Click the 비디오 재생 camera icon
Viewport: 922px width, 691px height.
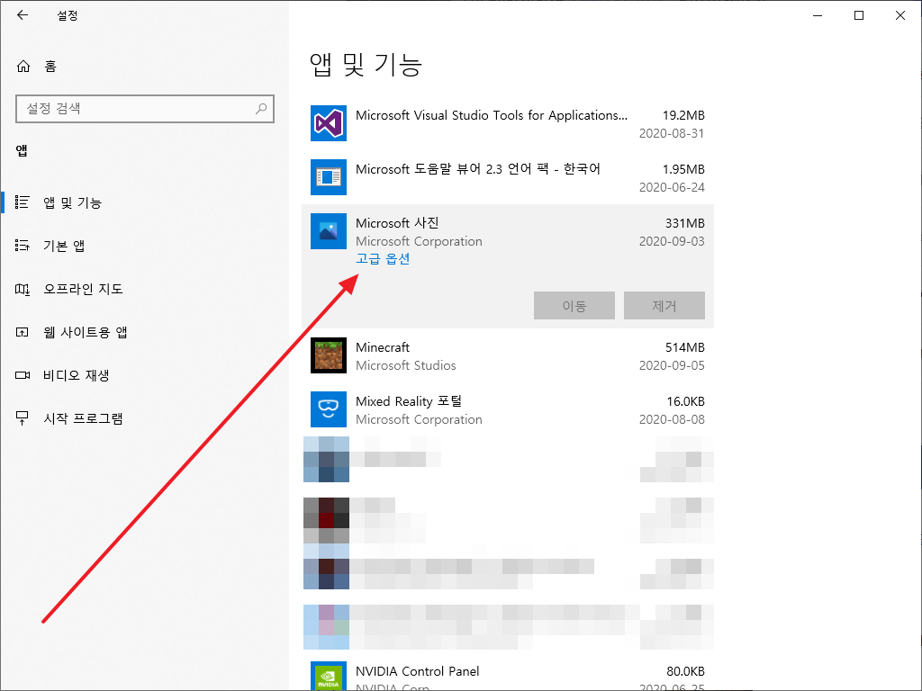[x=22, y=375]
